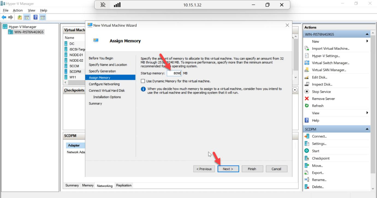Click the pin icon on remote session bar

click(x=103, y=5)
